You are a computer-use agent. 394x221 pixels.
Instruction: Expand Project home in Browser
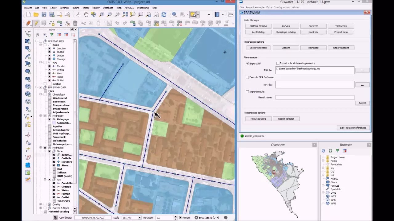pos(323,157)
